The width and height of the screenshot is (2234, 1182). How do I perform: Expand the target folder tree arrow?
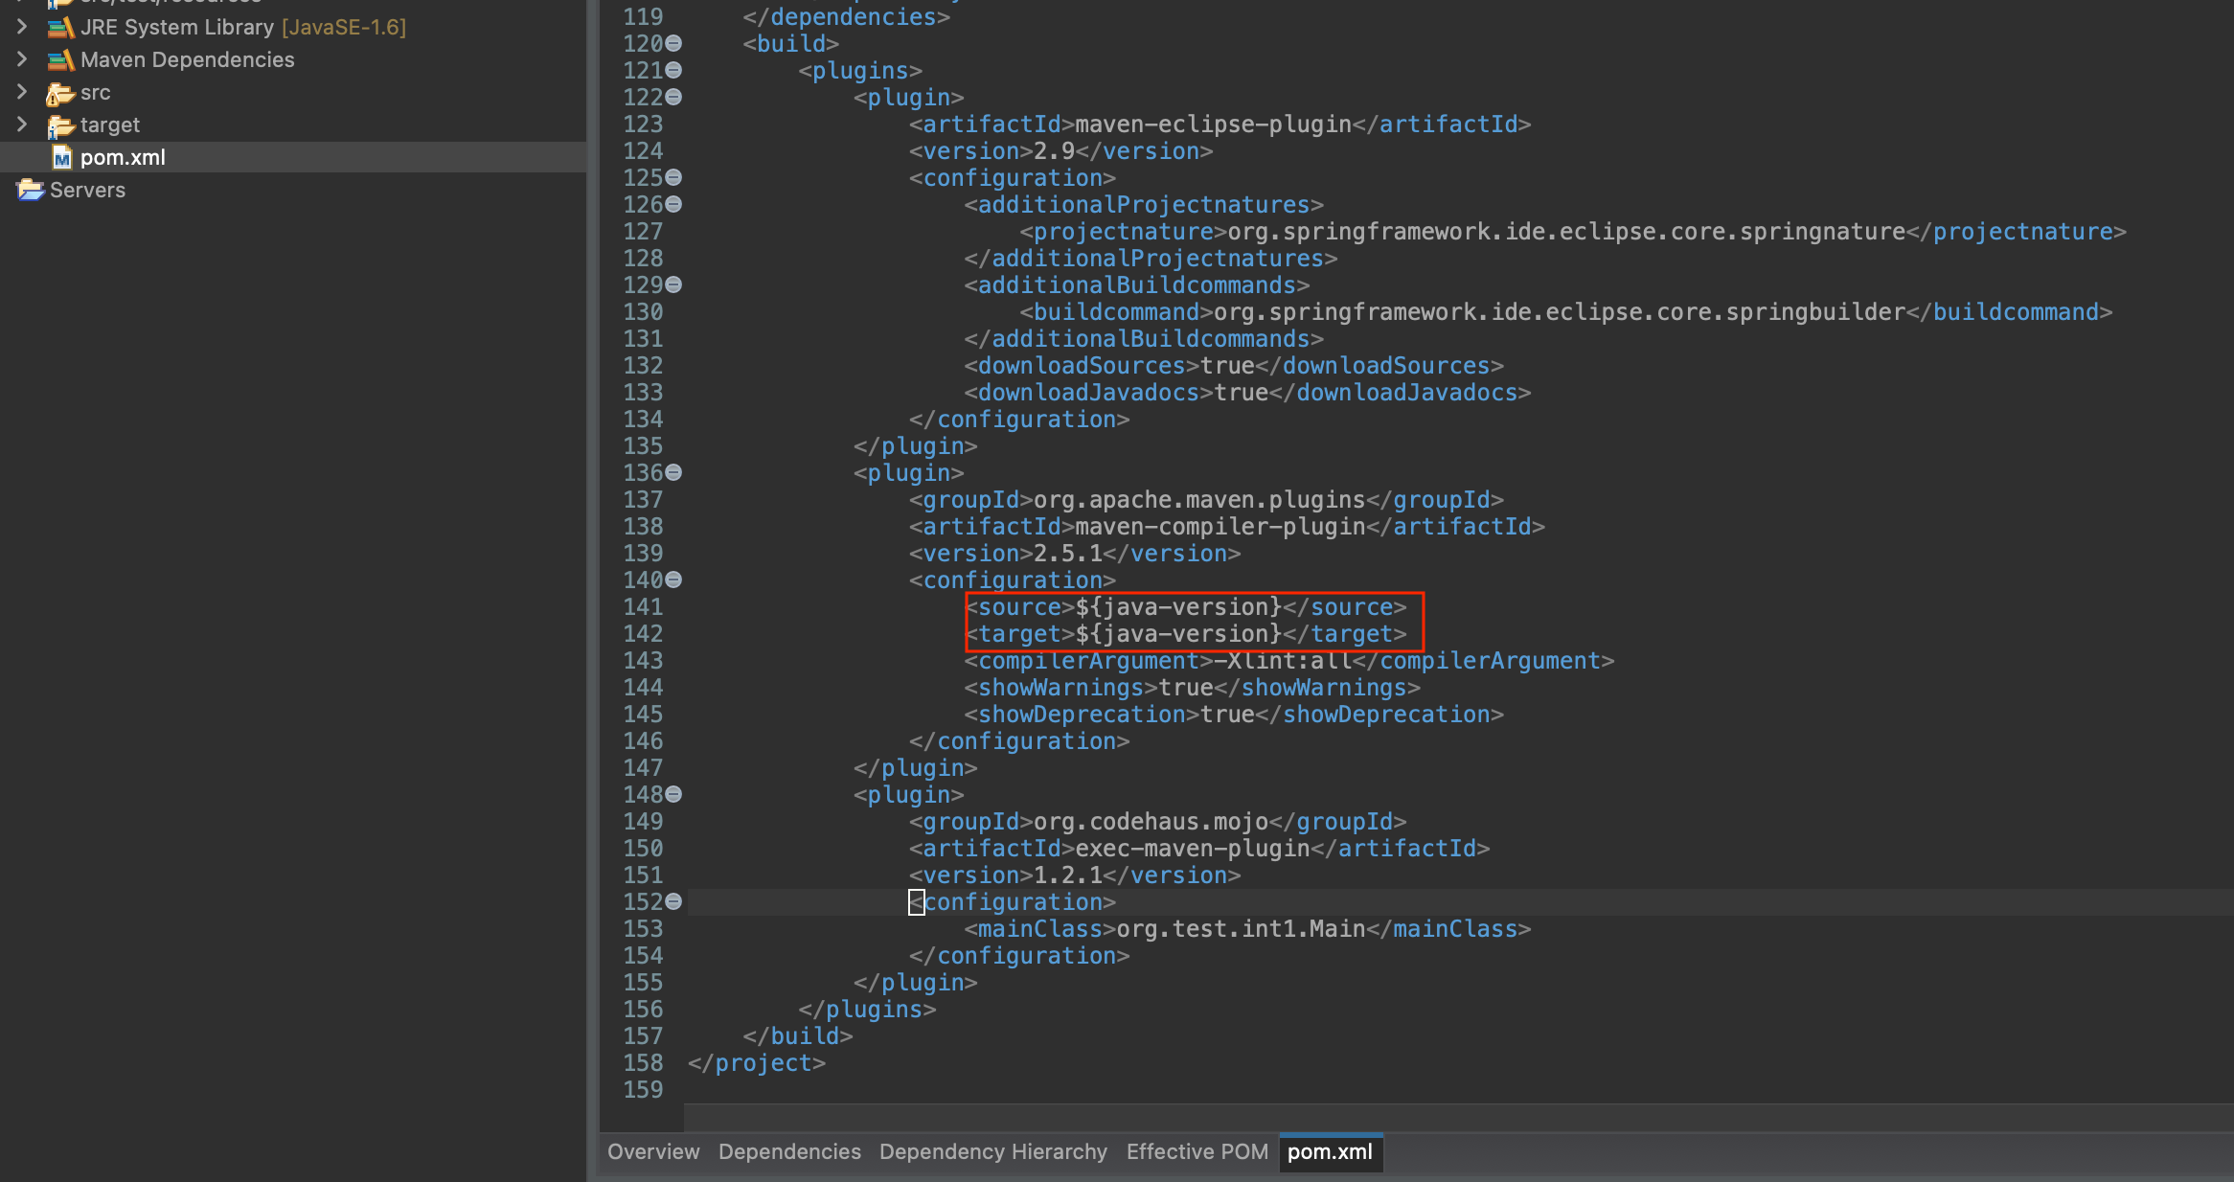tap(22, 125)
